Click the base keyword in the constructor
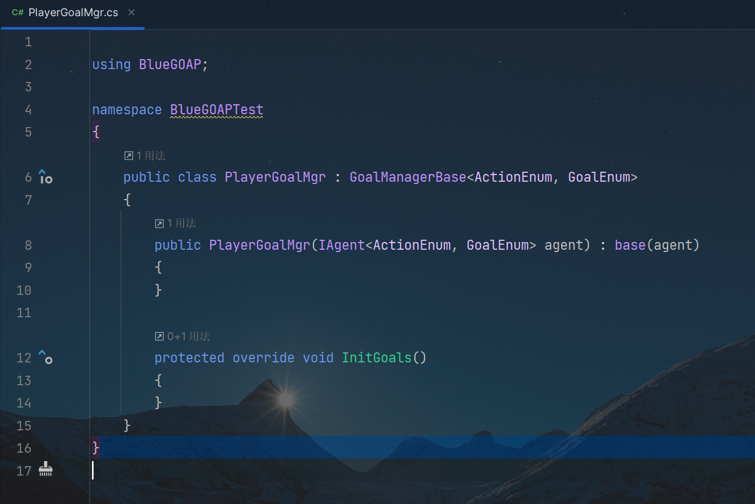Image resolution: width=755 pixels, height=504 pixels. click(630, 245)
